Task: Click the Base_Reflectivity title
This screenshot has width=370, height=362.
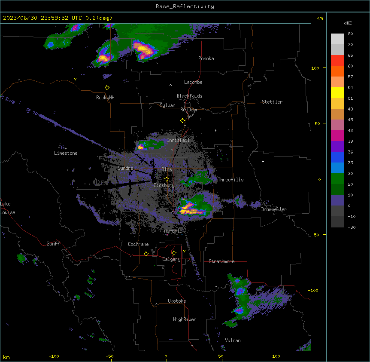Action: [185, 6]
